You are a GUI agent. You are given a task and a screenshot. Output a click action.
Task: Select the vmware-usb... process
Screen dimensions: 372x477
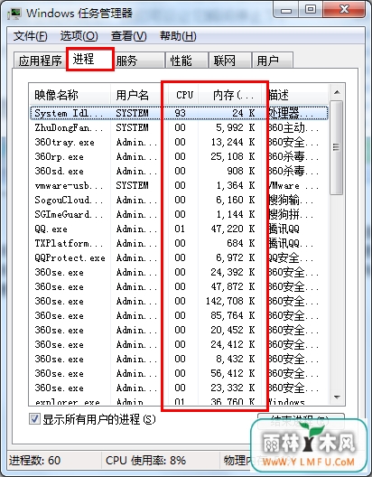(x=180, y=185)
